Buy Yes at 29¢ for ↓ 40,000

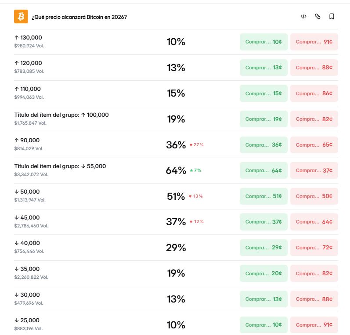click(263, 248)
